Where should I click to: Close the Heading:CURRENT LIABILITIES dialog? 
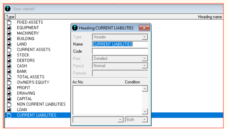pos(144,28)
